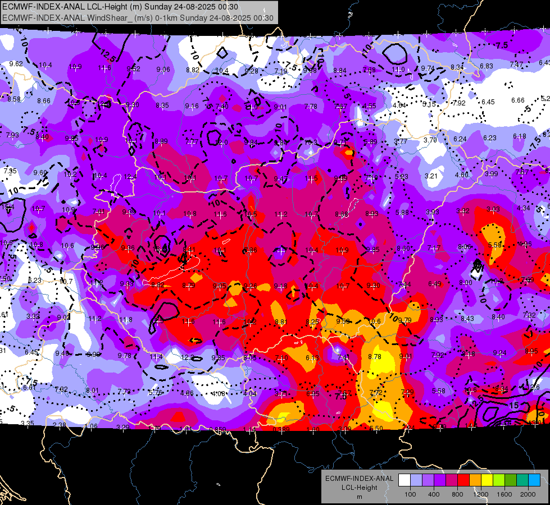The height and width of the screenshot is (505, 550).
Task: Click the '2000' legend tick label
Action: (x=528, y=494)
